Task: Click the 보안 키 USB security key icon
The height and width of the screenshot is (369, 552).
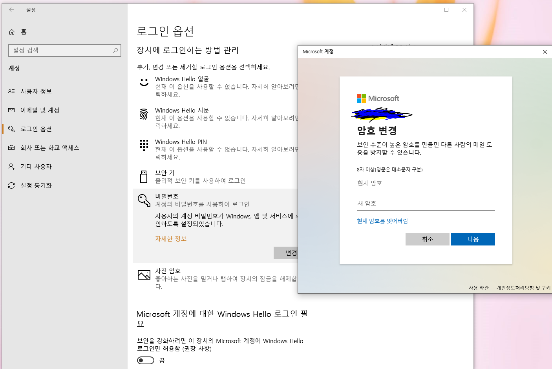Action: (x=144, y=176)
